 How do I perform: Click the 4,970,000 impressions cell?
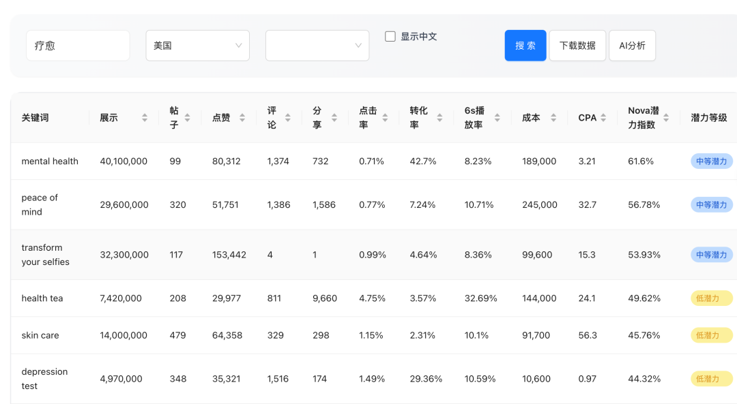click(x=121, y=379)
